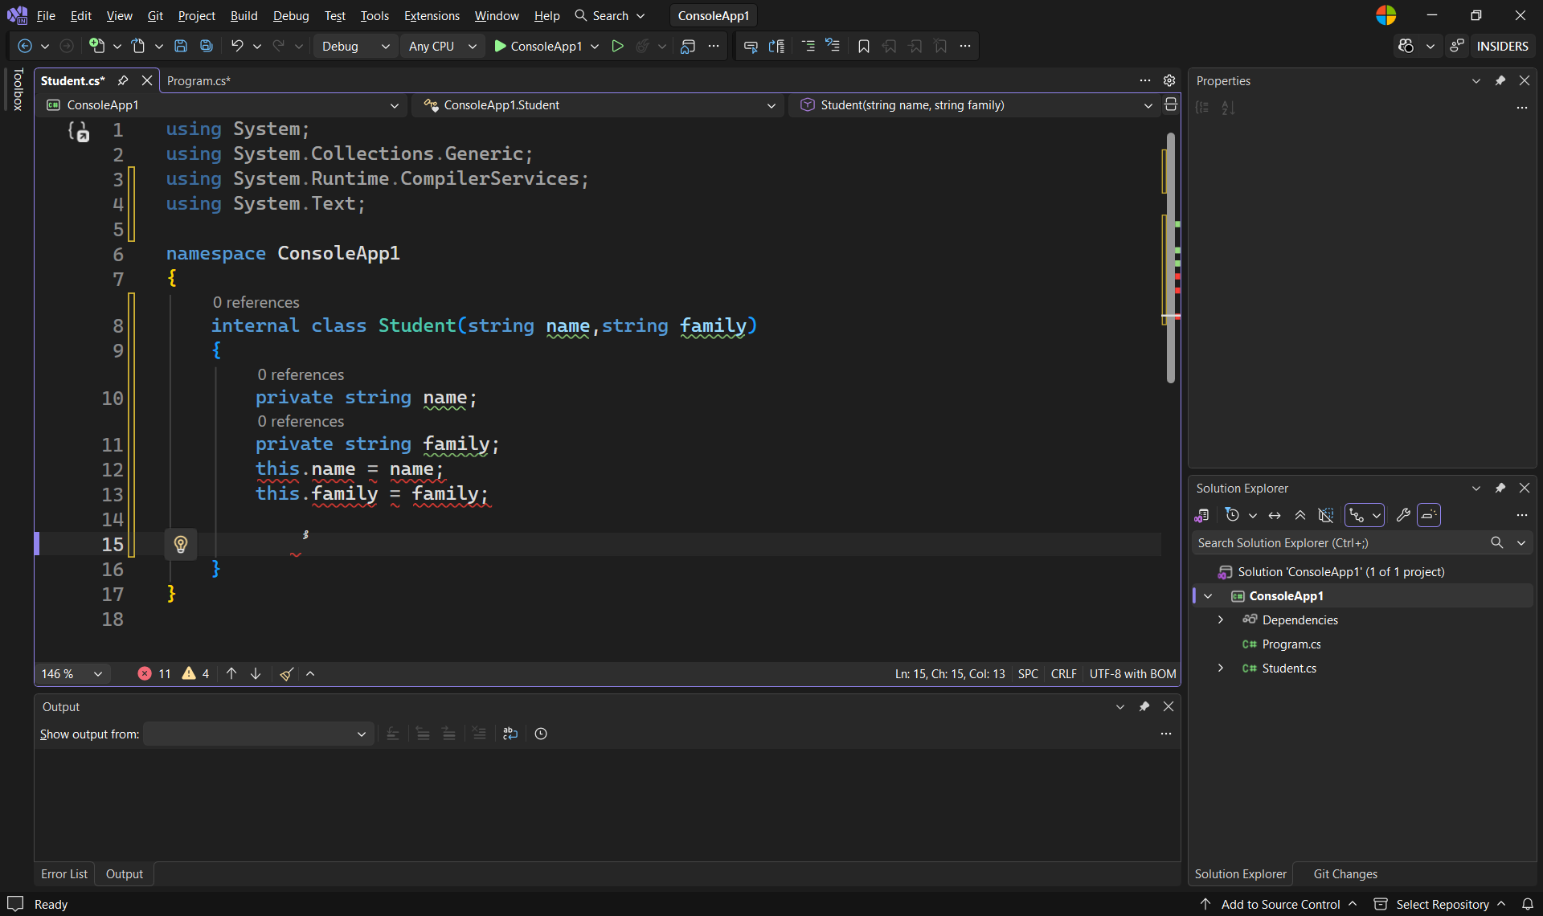Expand the Student.cs tree node
Image resolution: width=1543 pixels, height=916 pixels.
[x=1221, y=668]
